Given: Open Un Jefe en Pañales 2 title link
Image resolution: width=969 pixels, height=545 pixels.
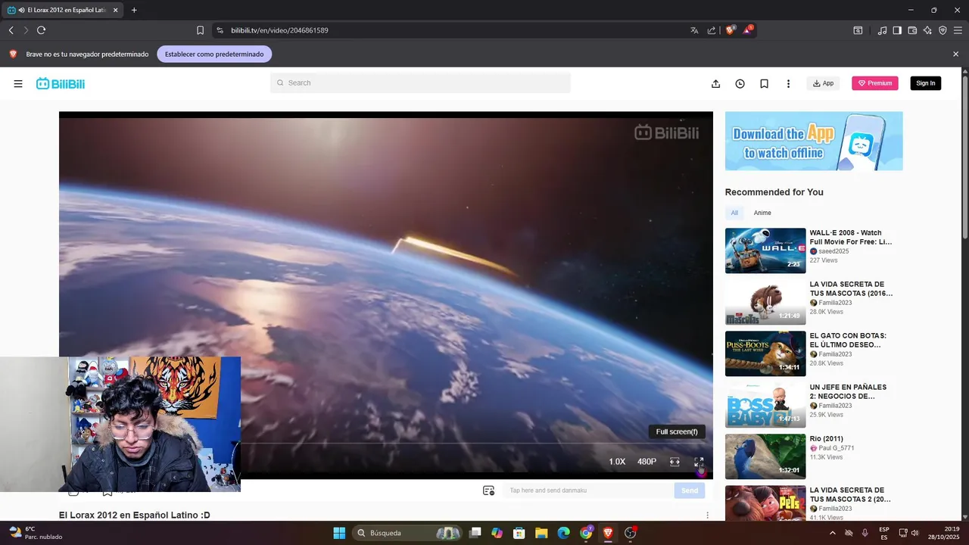Looking at the screenshot, I should 848,391.
